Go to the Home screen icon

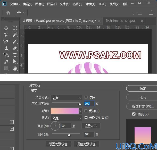pos(8,13)
